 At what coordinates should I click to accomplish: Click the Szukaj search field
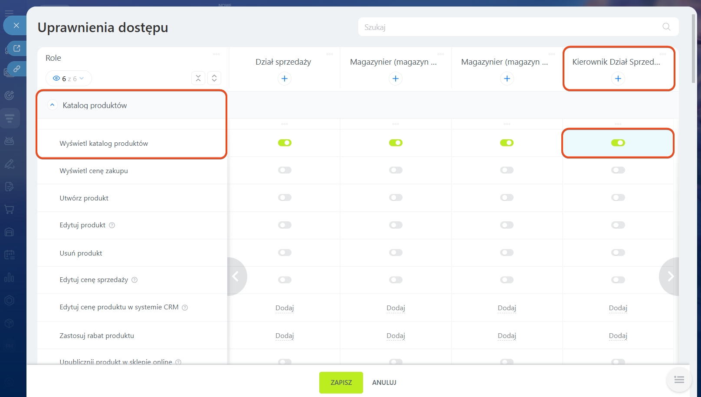click(508, 27)
